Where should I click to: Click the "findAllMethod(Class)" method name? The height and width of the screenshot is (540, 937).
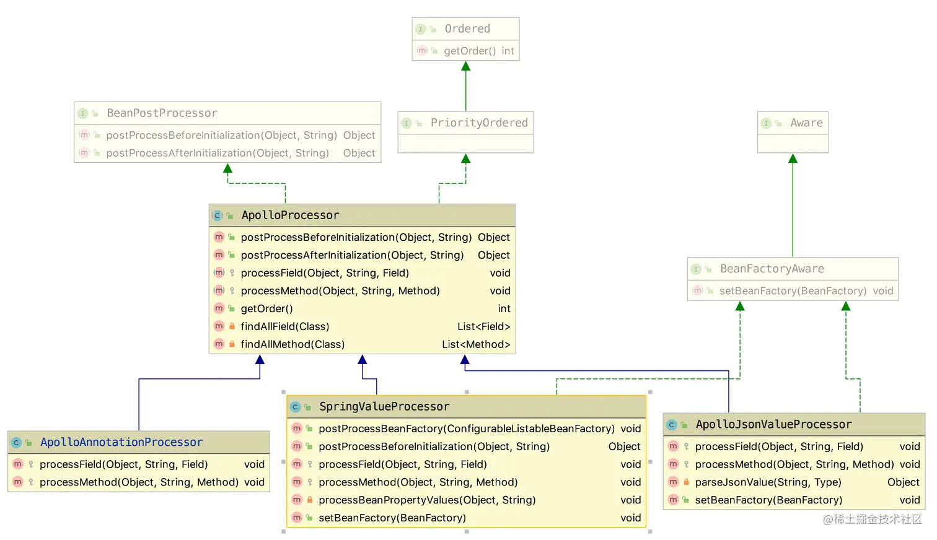point(293,344)
